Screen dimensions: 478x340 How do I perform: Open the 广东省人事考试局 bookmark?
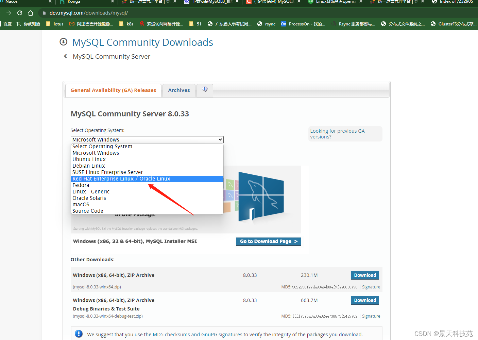coord(229,24)
